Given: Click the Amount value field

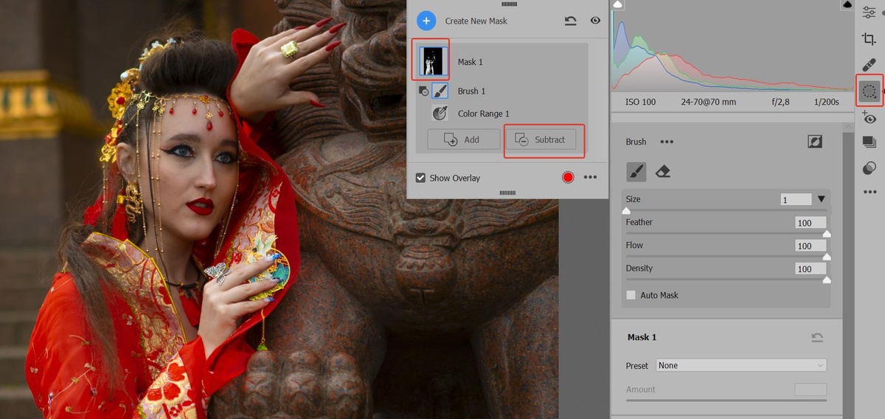Looking at the screenshot, I should [x=811, y=389].
